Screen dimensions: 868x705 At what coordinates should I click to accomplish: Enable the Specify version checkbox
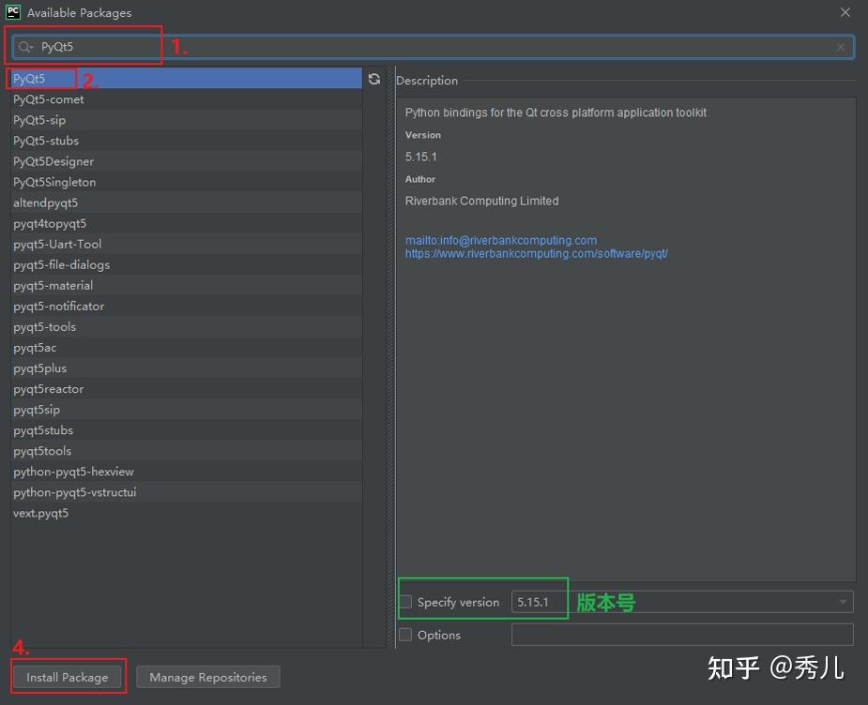405,602
